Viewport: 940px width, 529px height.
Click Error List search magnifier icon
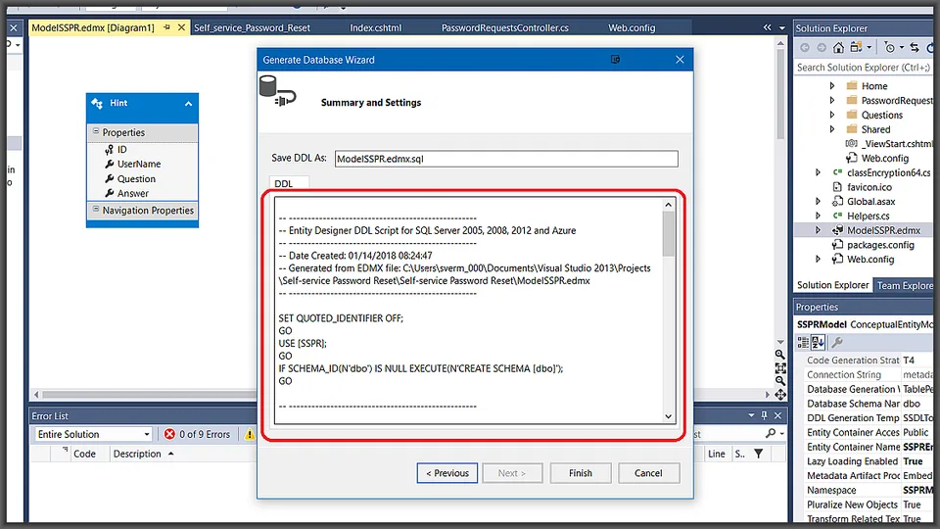(771, 433)
